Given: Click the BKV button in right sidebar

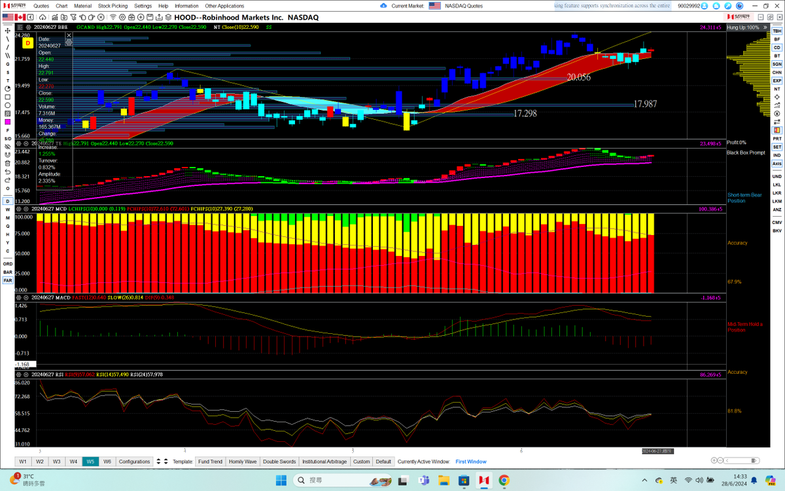Looking at the screenshot, I should (x=776, y=230).
